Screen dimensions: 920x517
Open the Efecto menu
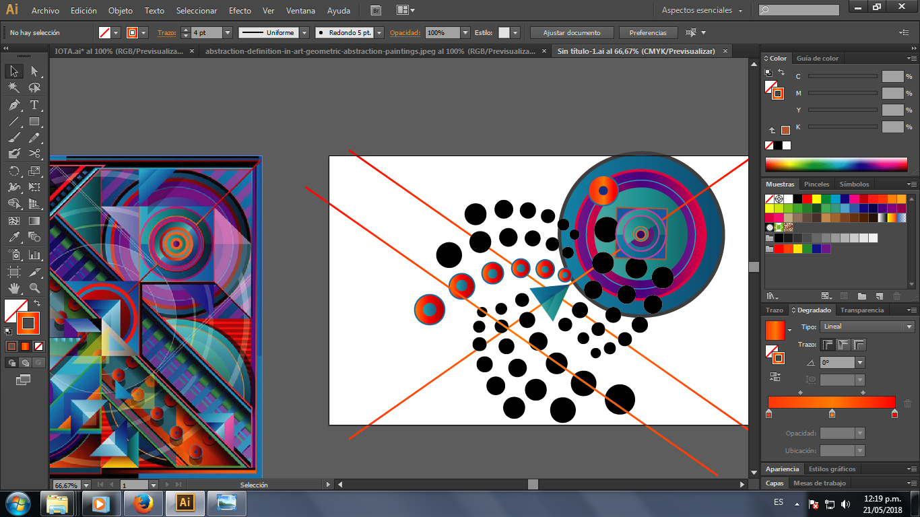click(240, 11)
